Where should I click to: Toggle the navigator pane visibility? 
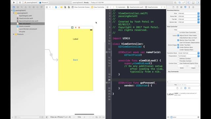189,3
